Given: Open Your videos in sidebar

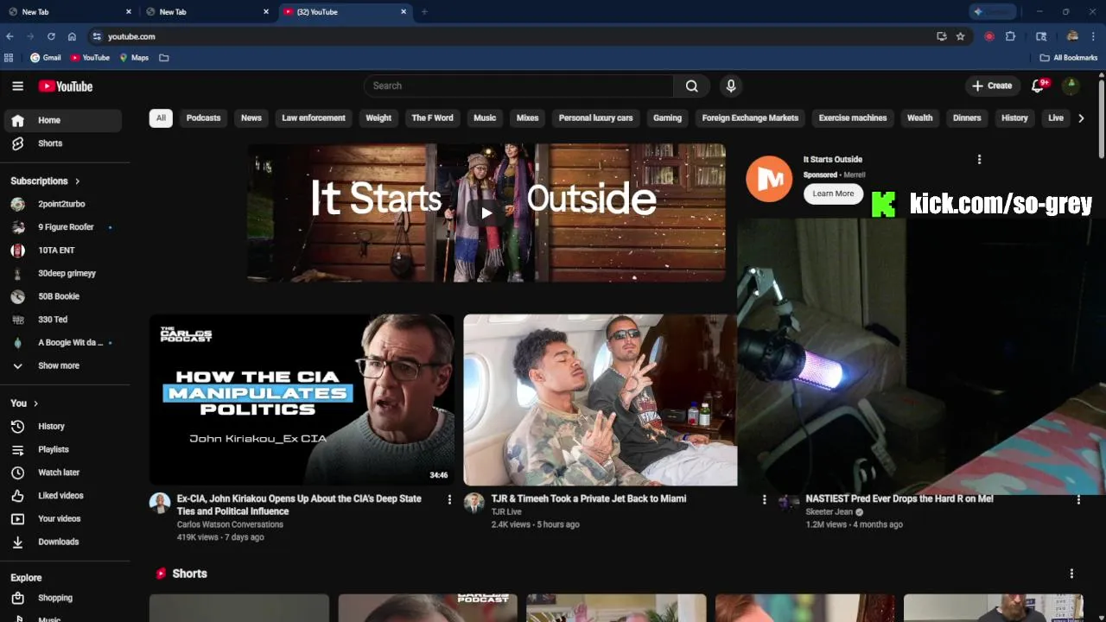Looking at the screenshot, I should click(x=63, y=518).
